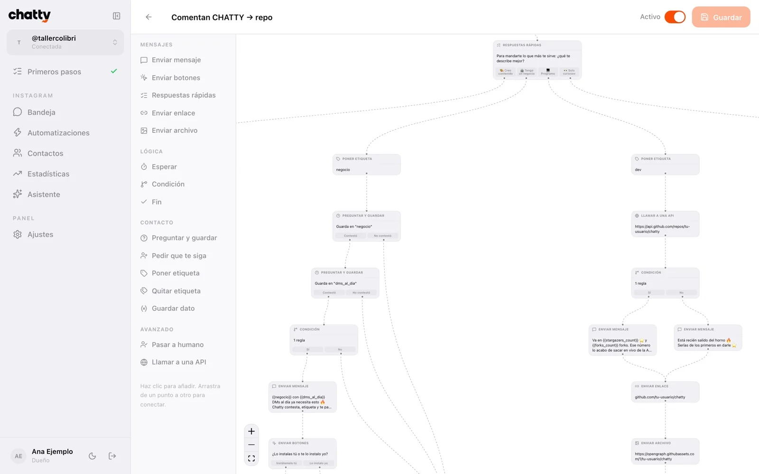Go to Automatizaciones

(x=65, y=133)
